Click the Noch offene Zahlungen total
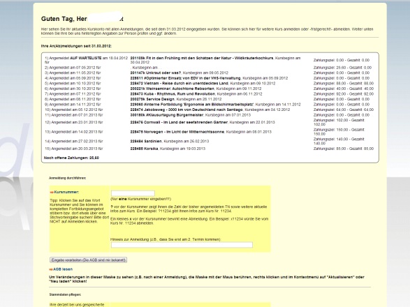 tap(72, 158)
